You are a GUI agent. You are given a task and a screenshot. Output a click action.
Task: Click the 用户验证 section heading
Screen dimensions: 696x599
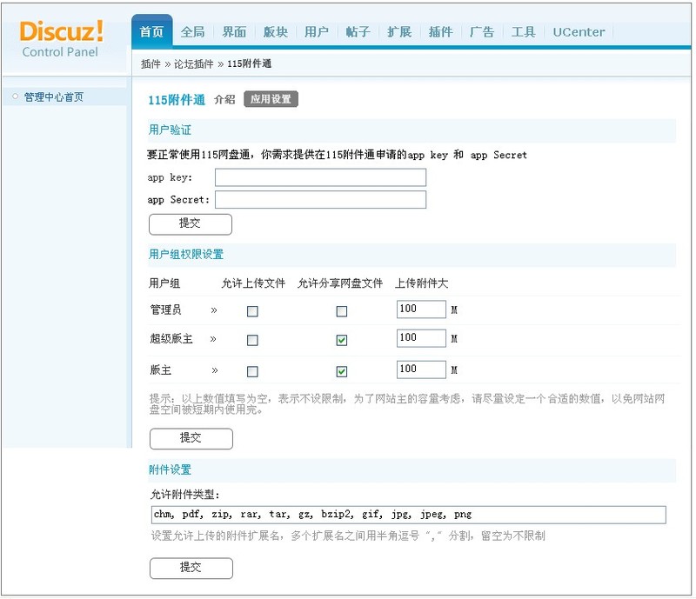[x=170, y=130]
